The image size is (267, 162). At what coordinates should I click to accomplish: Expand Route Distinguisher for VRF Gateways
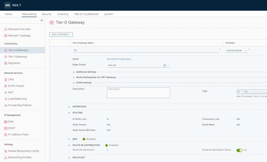click(x=74, y=78)
